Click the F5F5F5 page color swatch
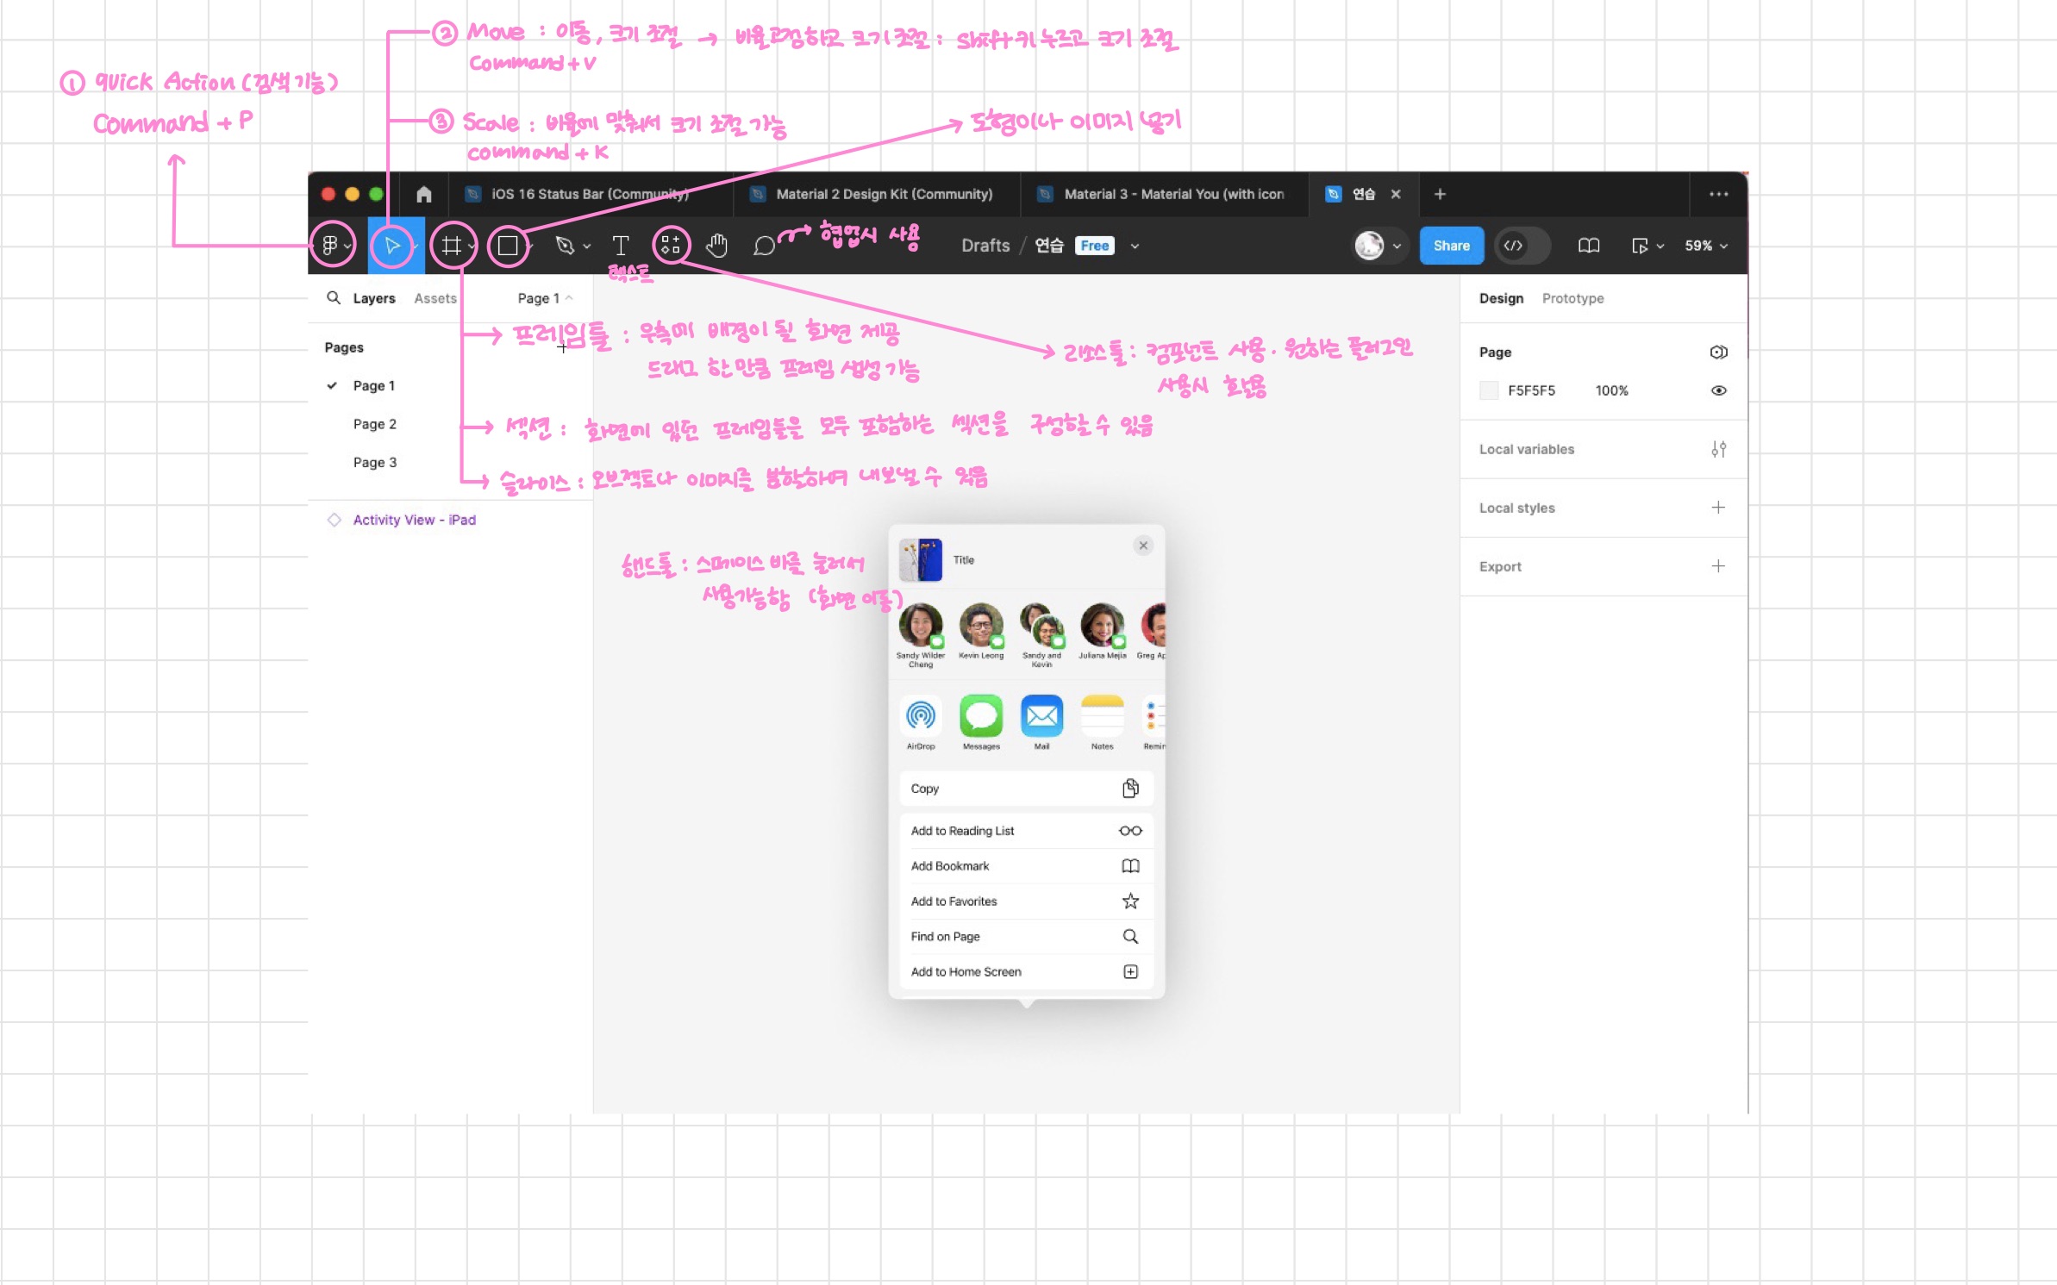The height and width of the screenshot is (1285, 2057). pos(1488,390)
